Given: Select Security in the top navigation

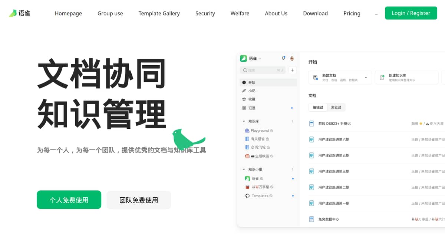Looking at the screenshot, I should [205, 13].
